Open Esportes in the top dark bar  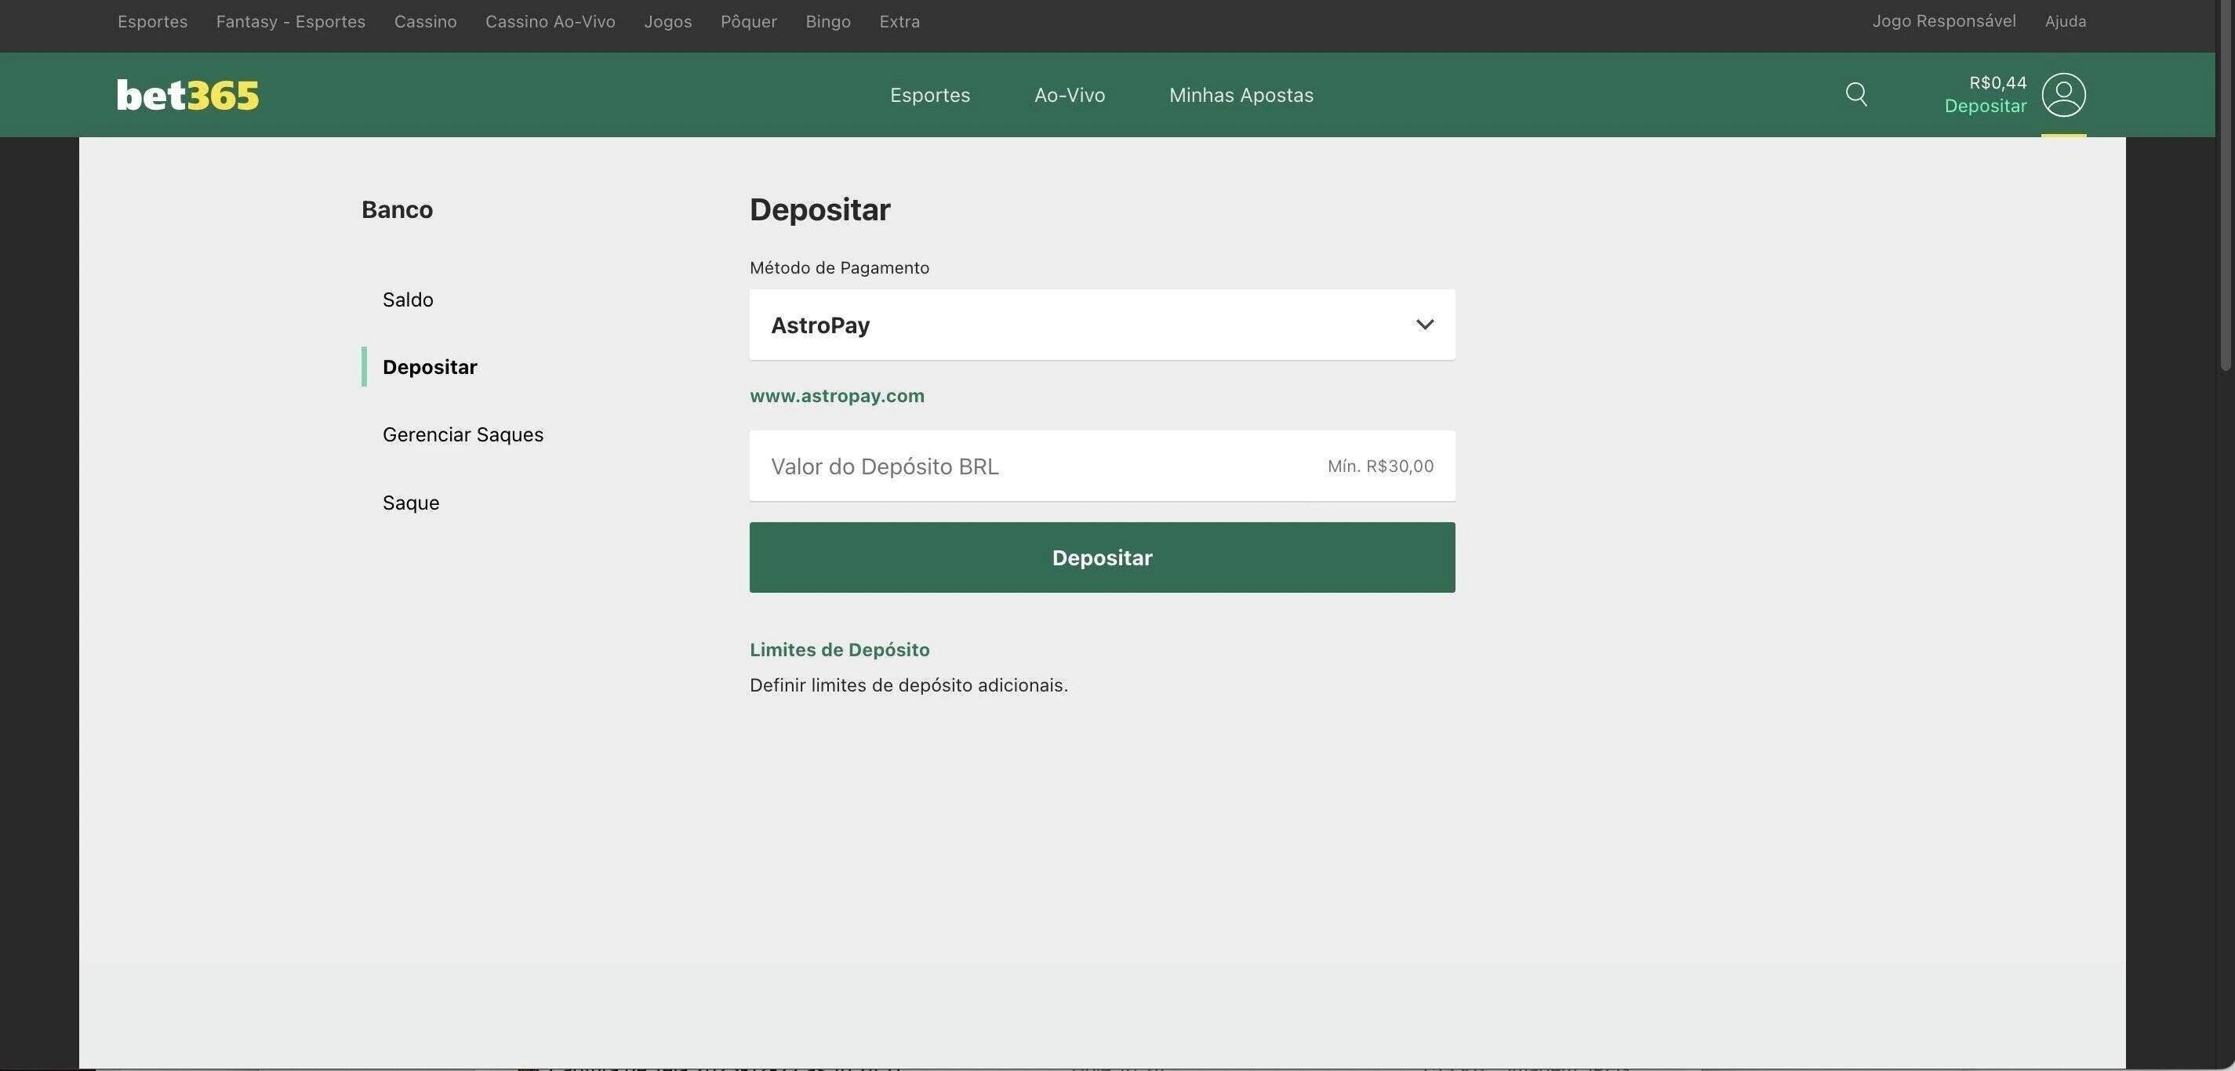pos(153,21)
